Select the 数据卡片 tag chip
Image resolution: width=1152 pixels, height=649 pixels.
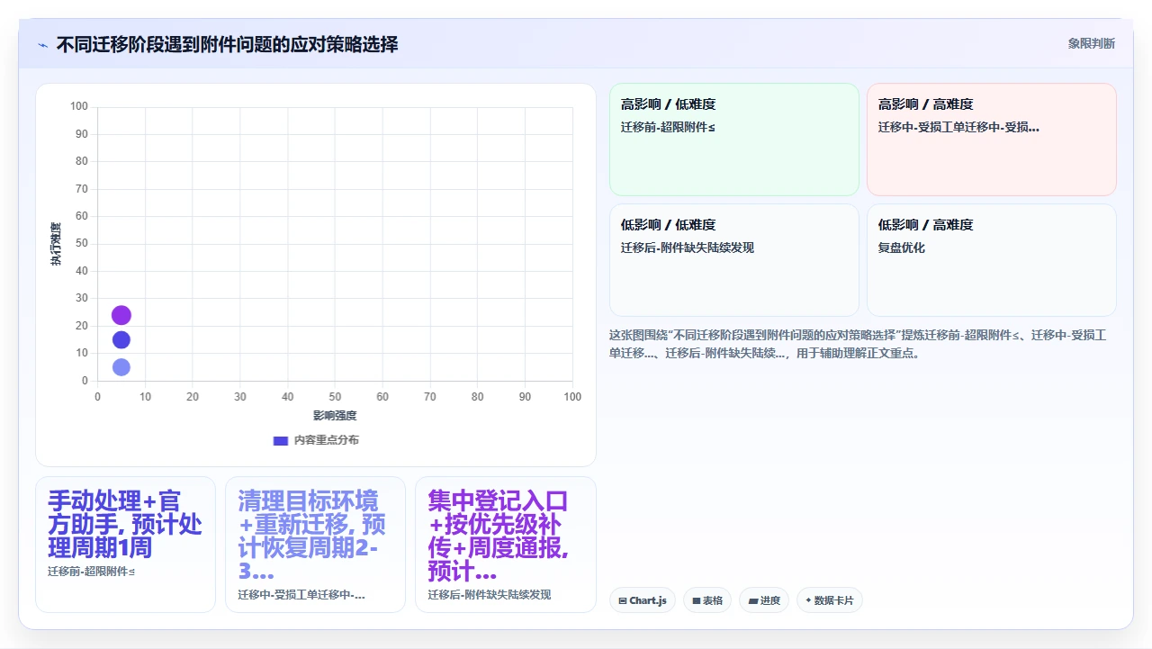click(x=830, y=600)
